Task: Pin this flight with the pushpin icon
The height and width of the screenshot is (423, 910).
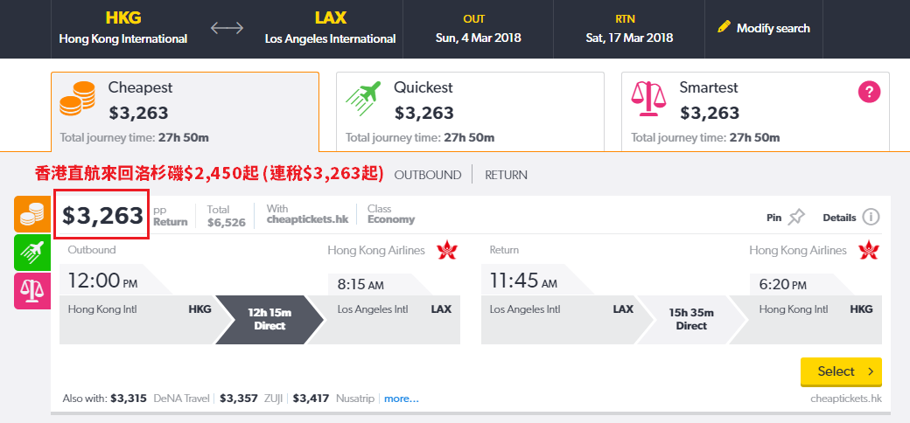Action: pyautogui.click(x=796, y=218)
